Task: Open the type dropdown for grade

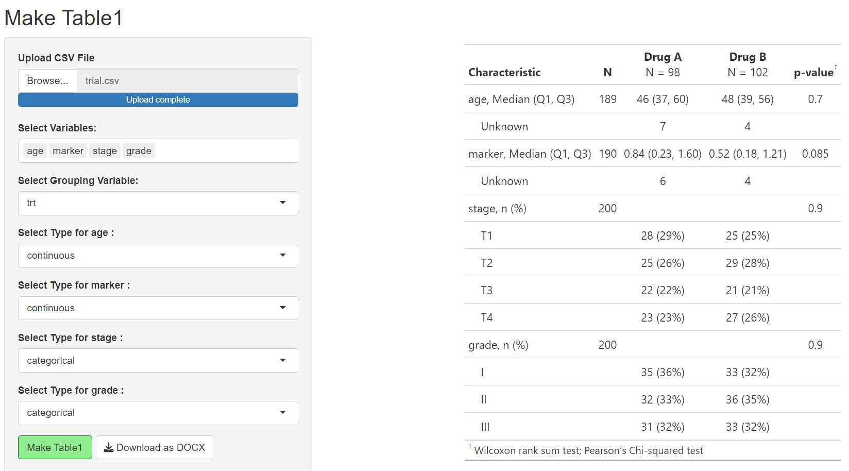Action: pyautogui.click(x=158, y=413)
